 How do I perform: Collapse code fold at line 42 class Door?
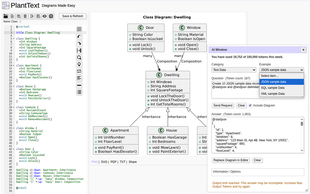pos(14,149)
